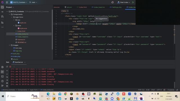Click Components in the breadcrumb bar
The width and height of the screenshot is (180, 101).
tap(22, 90)
